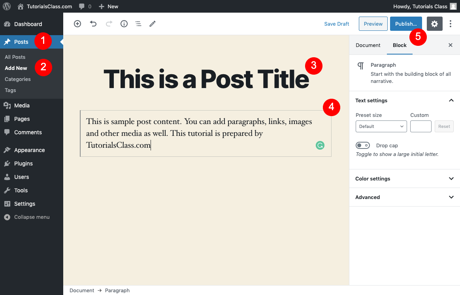The width and height of the screenshot is (460, 295).
Task: Click the Custom font size input field
Action: point(420,126)
